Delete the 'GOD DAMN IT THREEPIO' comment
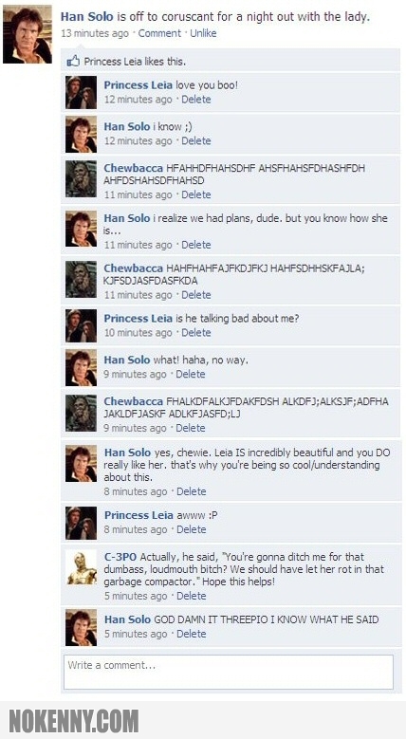This screenshot has width=406, height=739. click(x=192, y=634)
